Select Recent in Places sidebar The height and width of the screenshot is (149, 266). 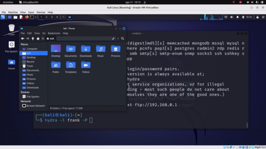[x=34, y=62]
